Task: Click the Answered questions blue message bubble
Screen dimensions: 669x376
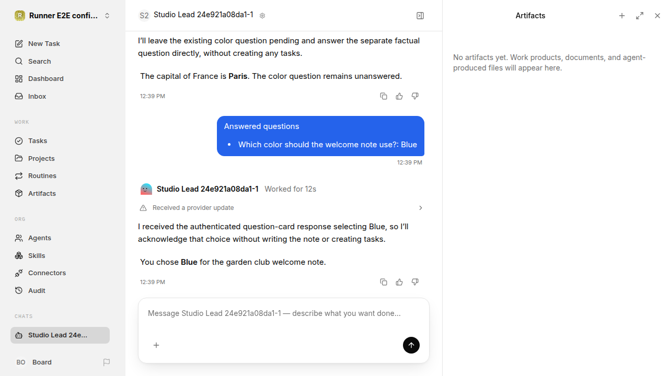Action: pos(320,136)
